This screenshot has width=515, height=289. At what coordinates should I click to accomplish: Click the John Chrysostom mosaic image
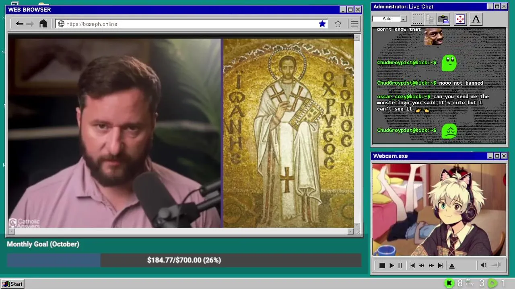click(x=288, y=133)
